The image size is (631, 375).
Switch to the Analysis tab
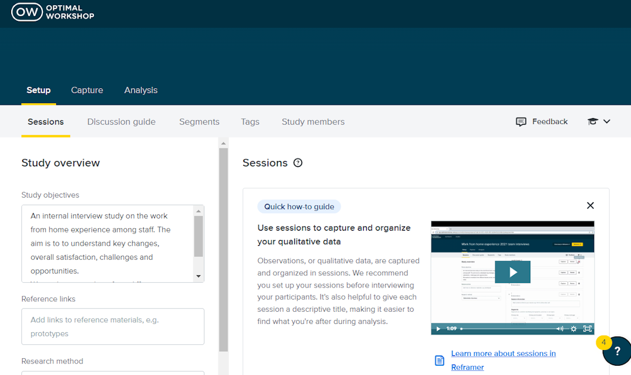click(140, 90)
